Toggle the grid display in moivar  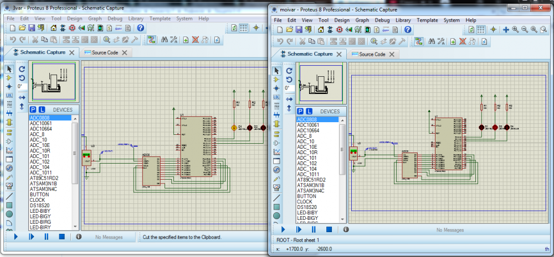(x=481, y=29)
